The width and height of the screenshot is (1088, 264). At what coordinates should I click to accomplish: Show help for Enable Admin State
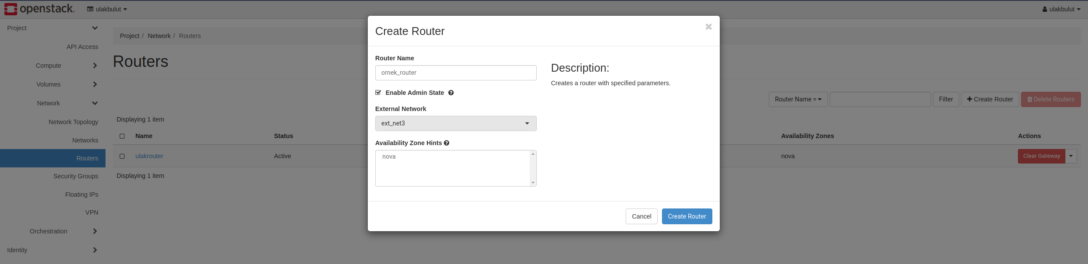[451, 93]
